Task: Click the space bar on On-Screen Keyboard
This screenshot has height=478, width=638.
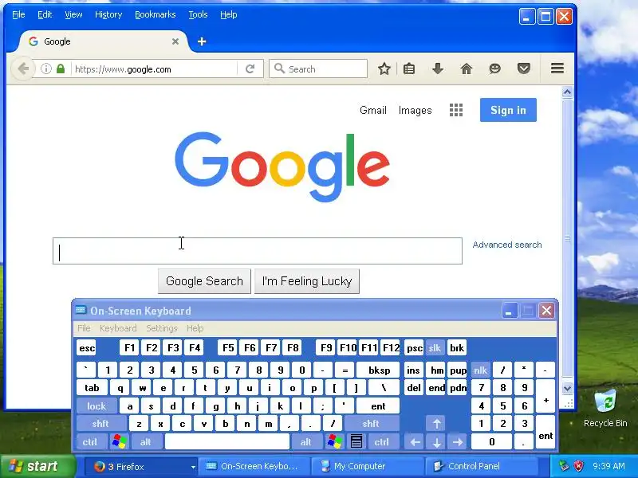Action: point(227,441)
